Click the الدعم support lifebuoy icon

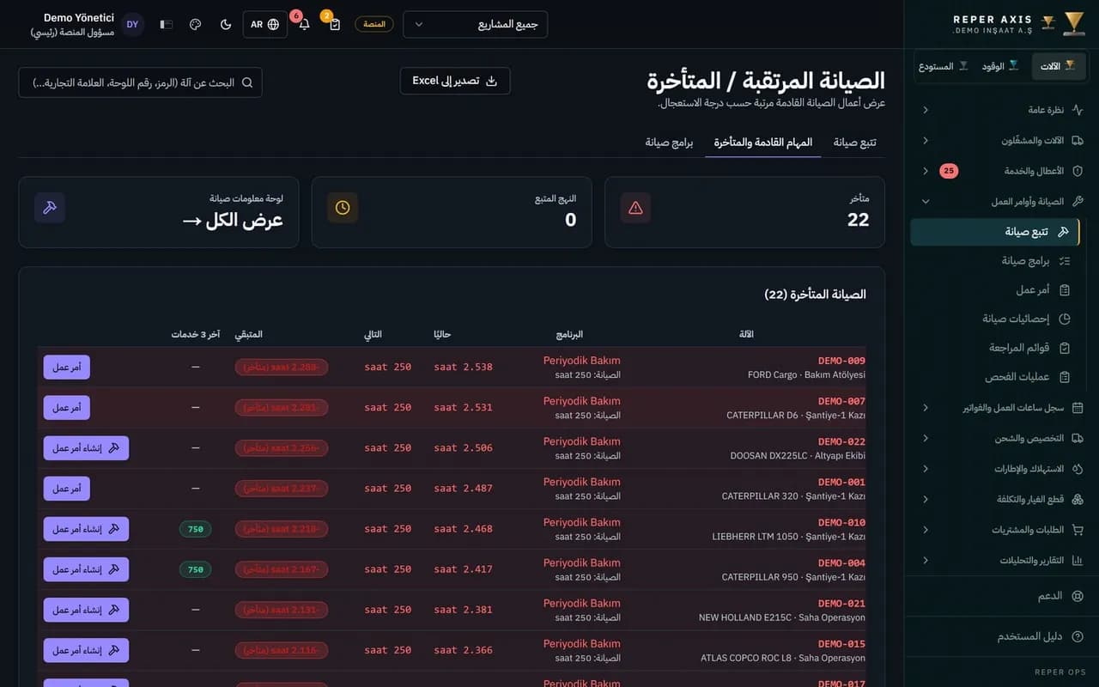click(x=1078, y=596)
